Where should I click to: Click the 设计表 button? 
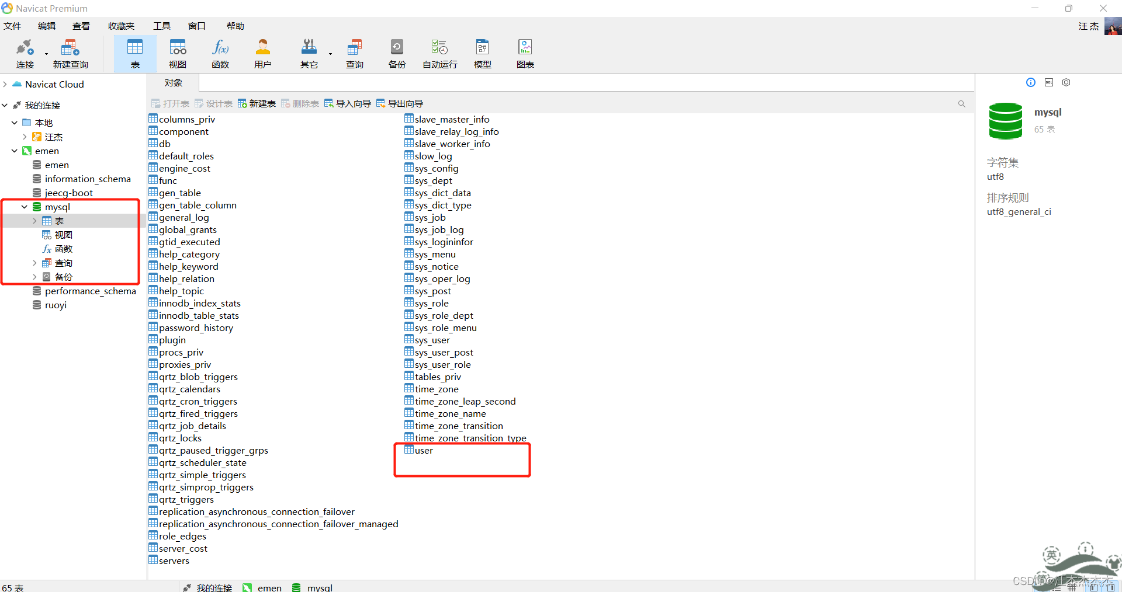[213, 103]
